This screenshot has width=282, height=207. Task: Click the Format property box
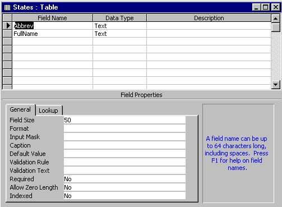point(124,128)
